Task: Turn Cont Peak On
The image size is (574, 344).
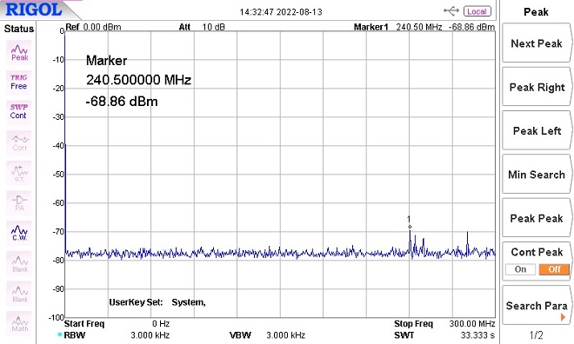Action: tap(520, 269)
